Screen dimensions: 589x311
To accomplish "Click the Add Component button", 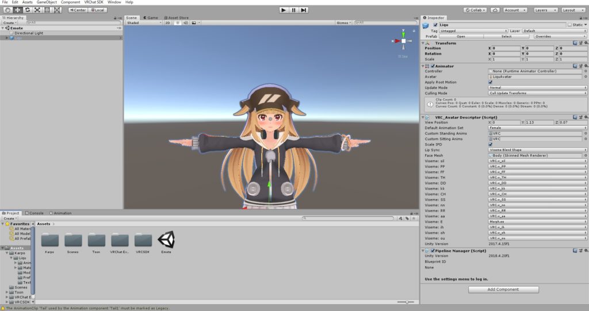I will pyautogui.click(x=503, y=289).
